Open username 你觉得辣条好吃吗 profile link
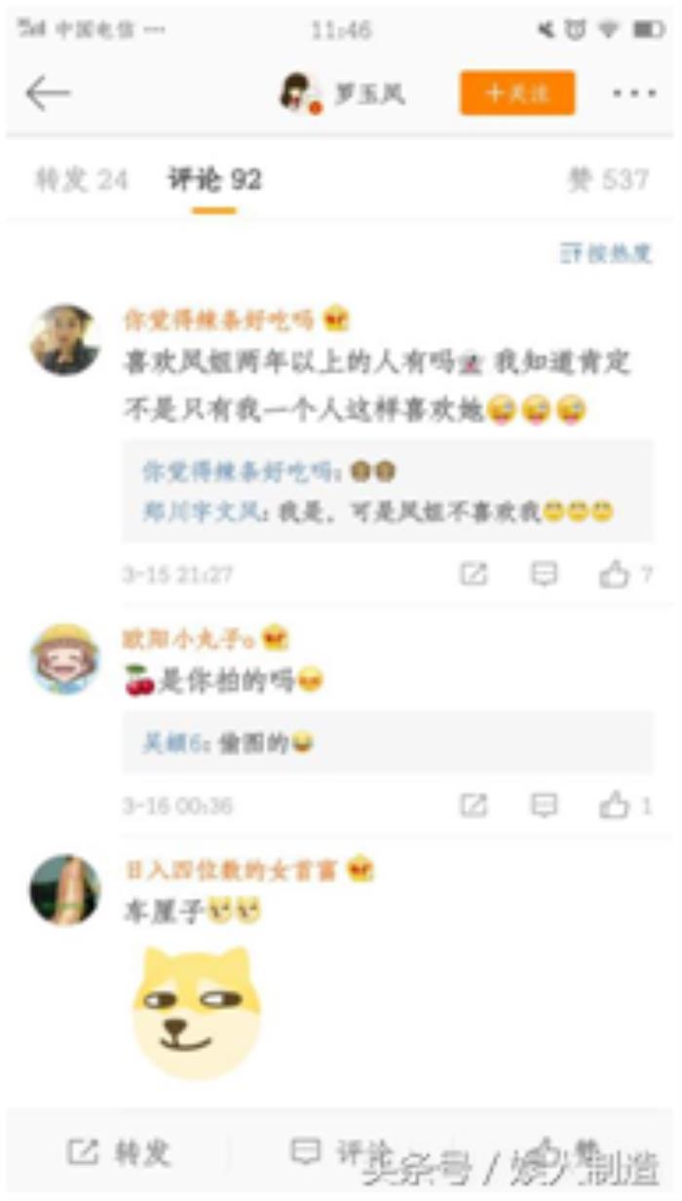Screen dimensions: 682x1201 (x=219, y=319)
